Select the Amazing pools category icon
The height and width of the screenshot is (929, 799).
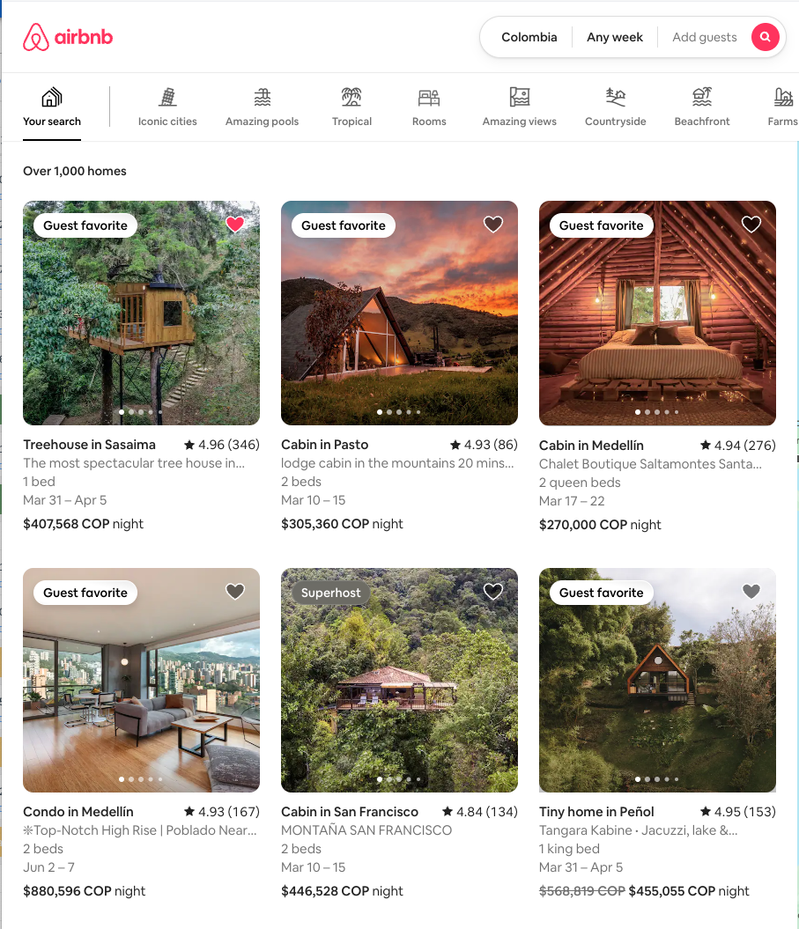tap(262, 97)
